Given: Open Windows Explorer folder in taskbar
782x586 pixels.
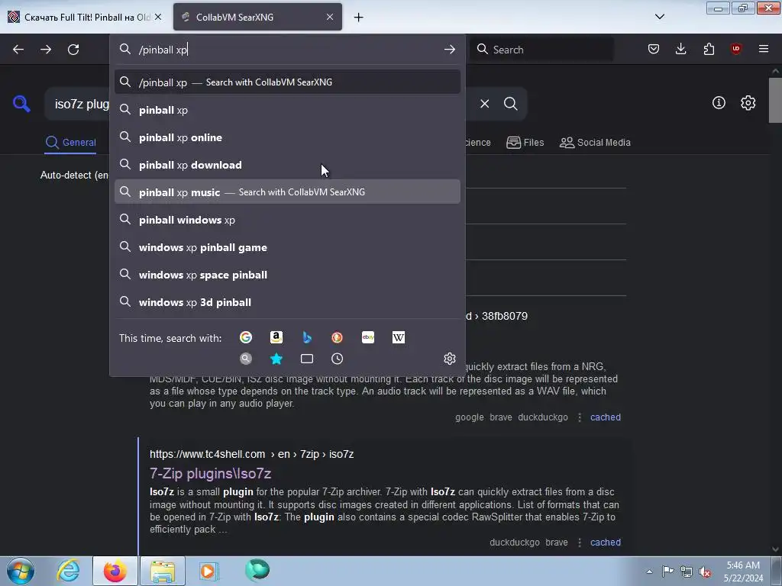Looking at the screenshot, I should (163, 571).
